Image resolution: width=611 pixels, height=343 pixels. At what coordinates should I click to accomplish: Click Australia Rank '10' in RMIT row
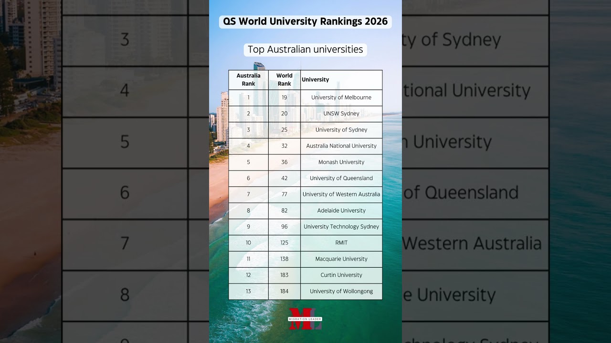248,243
